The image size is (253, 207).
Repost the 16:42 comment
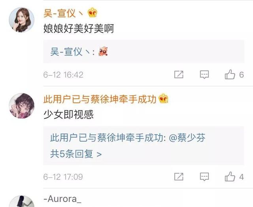pyautogui.click(x=179, y=75)
